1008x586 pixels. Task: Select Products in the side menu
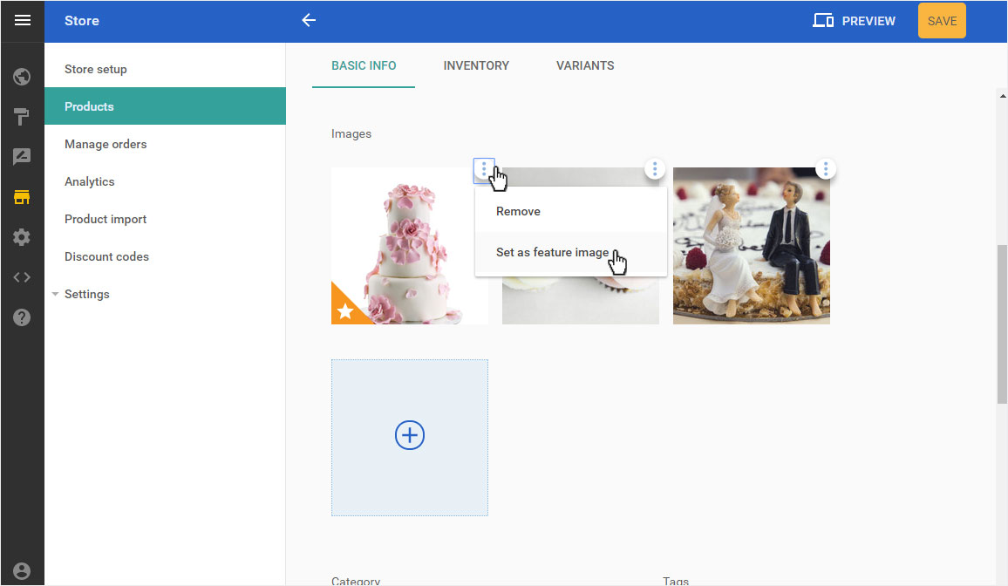click(165, 106)
